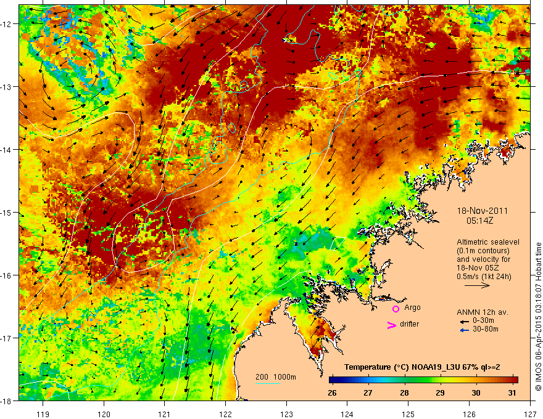This screenshot has width=543, height=419.
Task: Click the black 0-30m arrow legend symbol
Action: point(464,322)
